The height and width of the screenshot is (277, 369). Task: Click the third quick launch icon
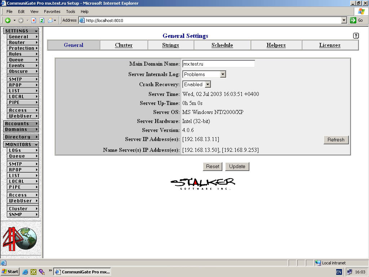[x=42, y=272]
